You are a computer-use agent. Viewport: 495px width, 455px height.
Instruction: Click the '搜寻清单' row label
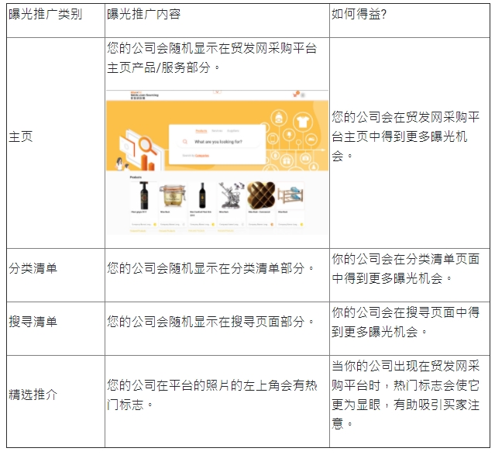[x=33, y=322]
